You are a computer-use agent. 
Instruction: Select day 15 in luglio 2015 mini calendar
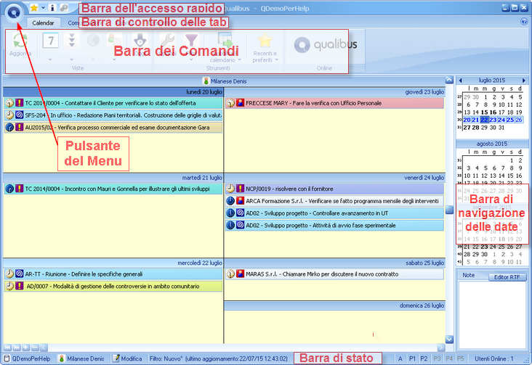coord(485,112)
